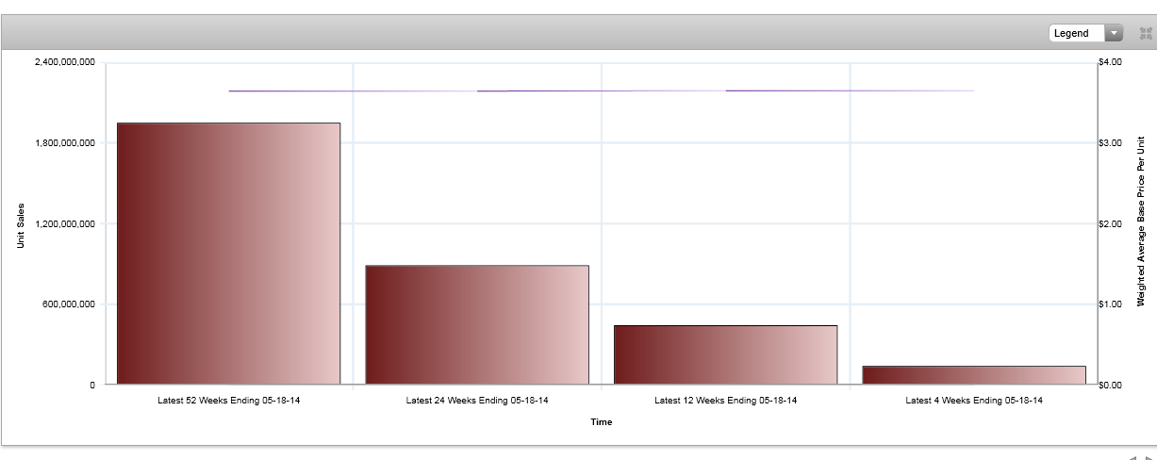The width and height of the screenshot is (1157, 460).
Task: Click the 'Latest 24 Weeks Ending 05-18-14' label
Action: point(477,401)
